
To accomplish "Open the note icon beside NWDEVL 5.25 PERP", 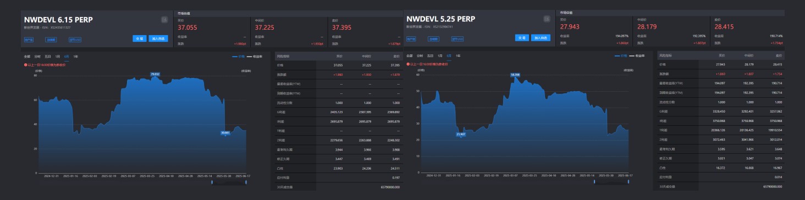I will coord(547,19).
